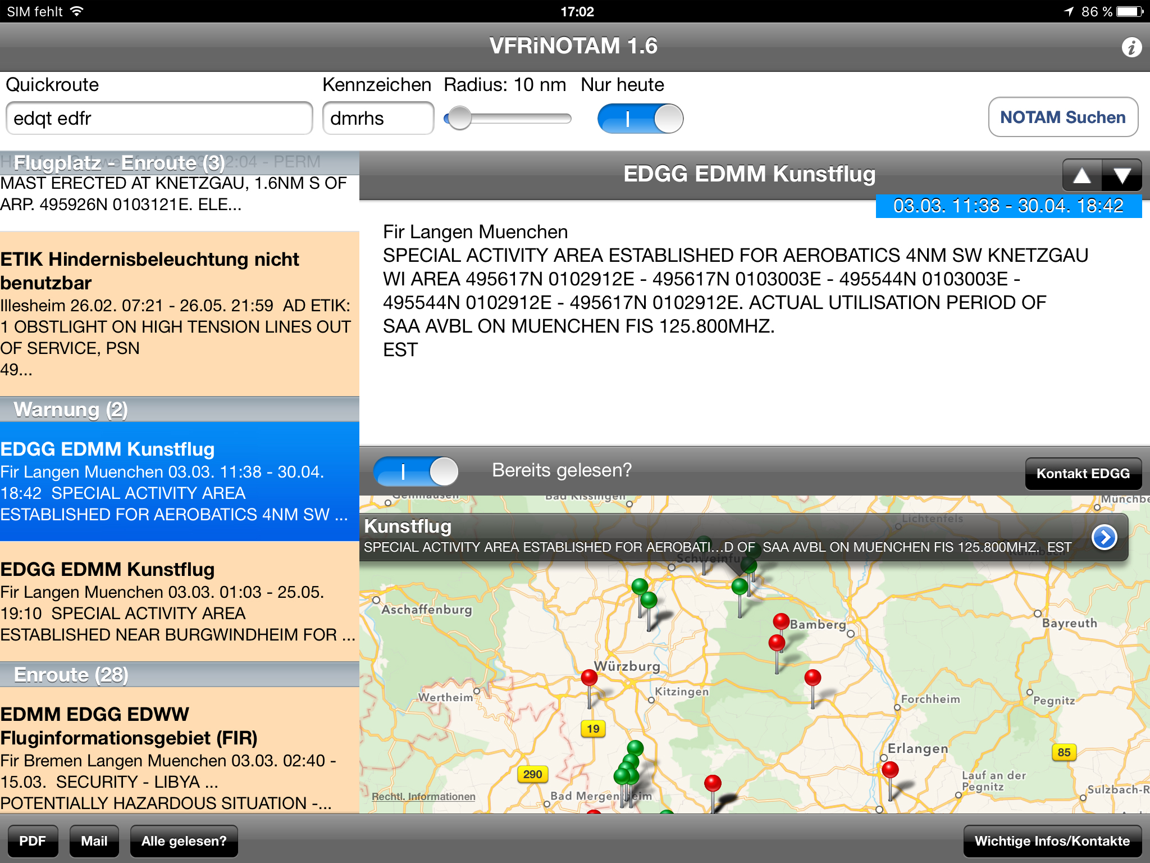Tap the red pin west of Würzburg
This screenshot has width=1150, height=863.
pos(589,678)
